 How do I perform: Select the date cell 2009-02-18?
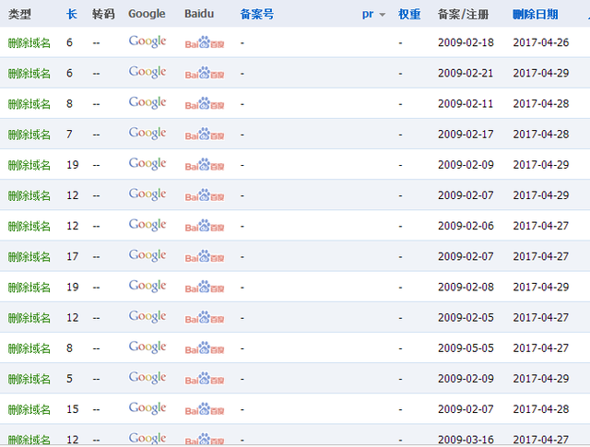point(466,42)
